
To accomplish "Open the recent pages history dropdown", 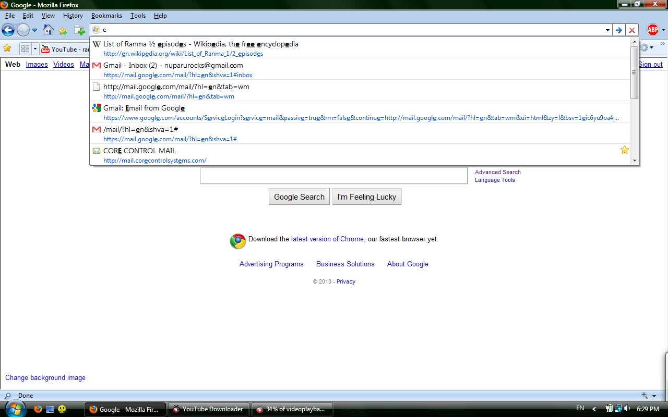I will tap(34, 30).
